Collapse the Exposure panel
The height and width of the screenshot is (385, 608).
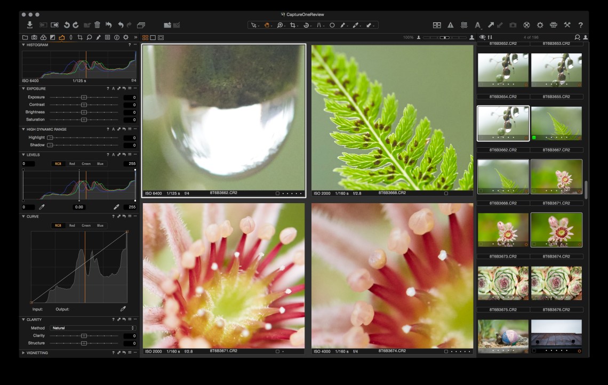coord(23,89)
